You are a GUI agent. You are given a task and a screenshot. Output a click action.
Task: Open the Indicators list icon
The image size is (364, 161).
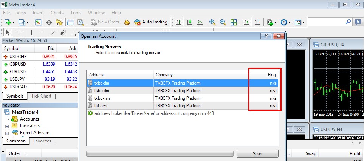click(x=270, y=22)
